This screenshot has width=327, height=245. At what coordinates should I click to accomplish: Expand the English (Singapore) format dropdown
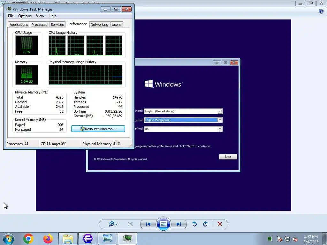click(x=220, y=120)
